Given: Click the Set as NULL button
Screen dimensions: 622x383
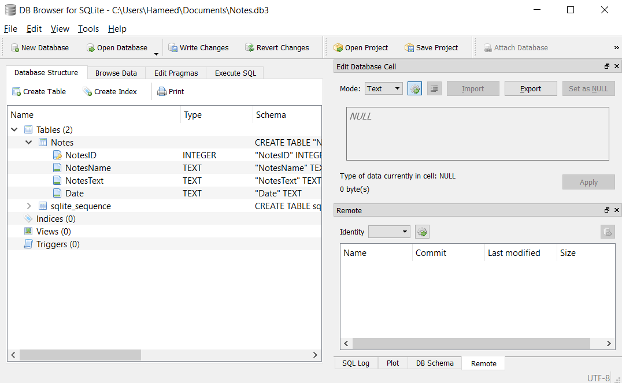Looking at the screenshot, I should coord(588,89).
